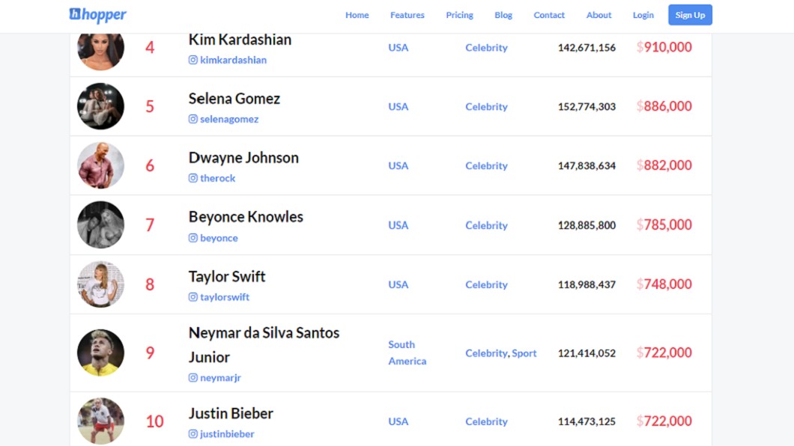Click the Login link
This screenshot has width=794, height=446.
coord(643,15)
